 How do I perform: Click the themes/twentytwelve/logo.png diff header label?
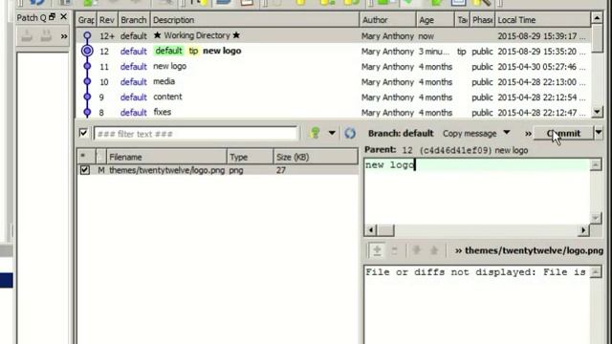click(534, 250)
